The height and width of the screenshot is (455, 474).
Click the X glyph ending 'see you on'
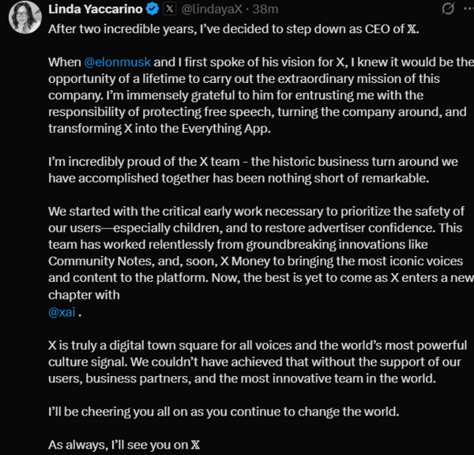coord(196,445)
